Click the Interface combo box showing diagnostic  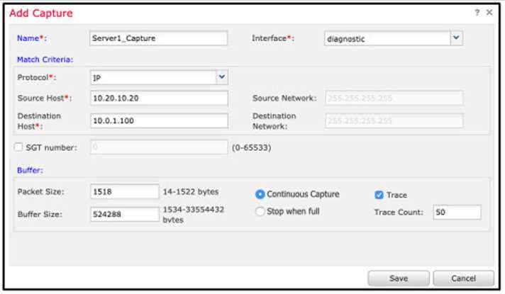click(x=387, y=38)
